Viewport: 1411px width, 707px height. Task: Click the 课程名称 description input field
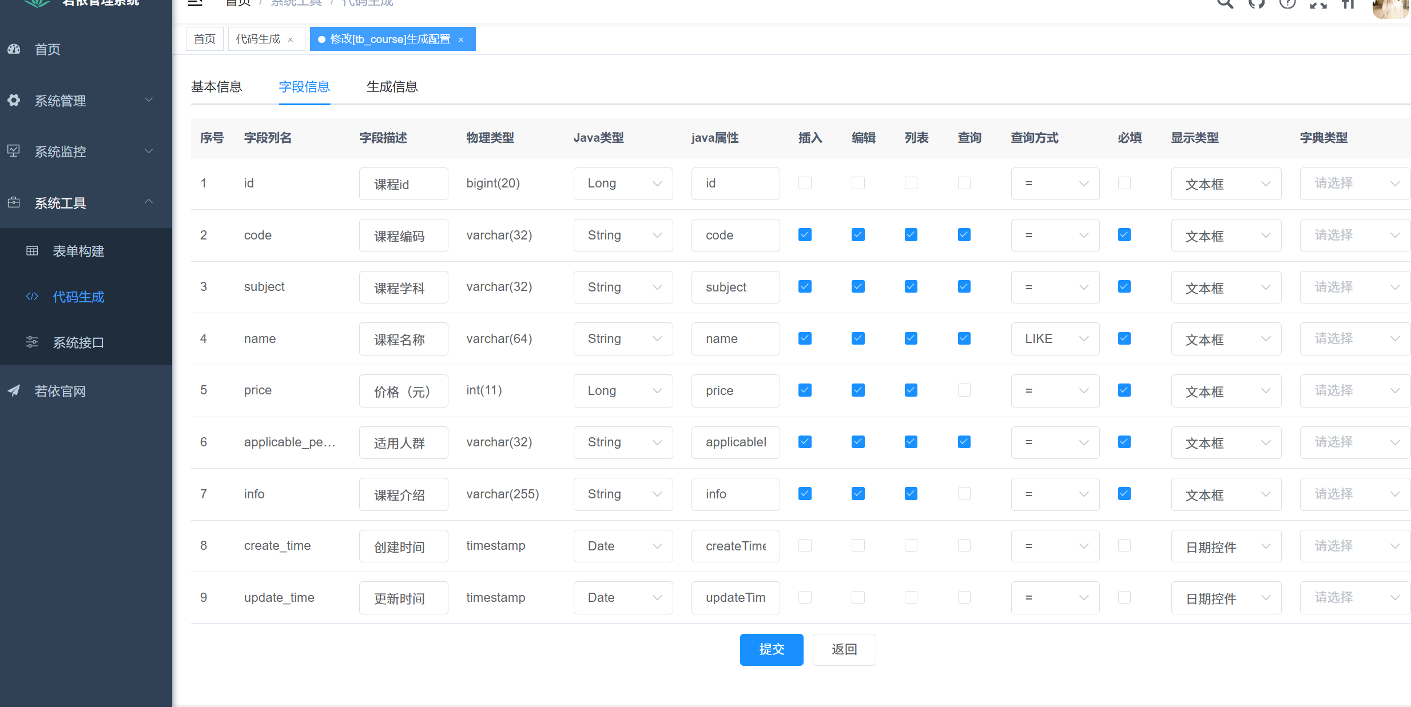[403, 338]
